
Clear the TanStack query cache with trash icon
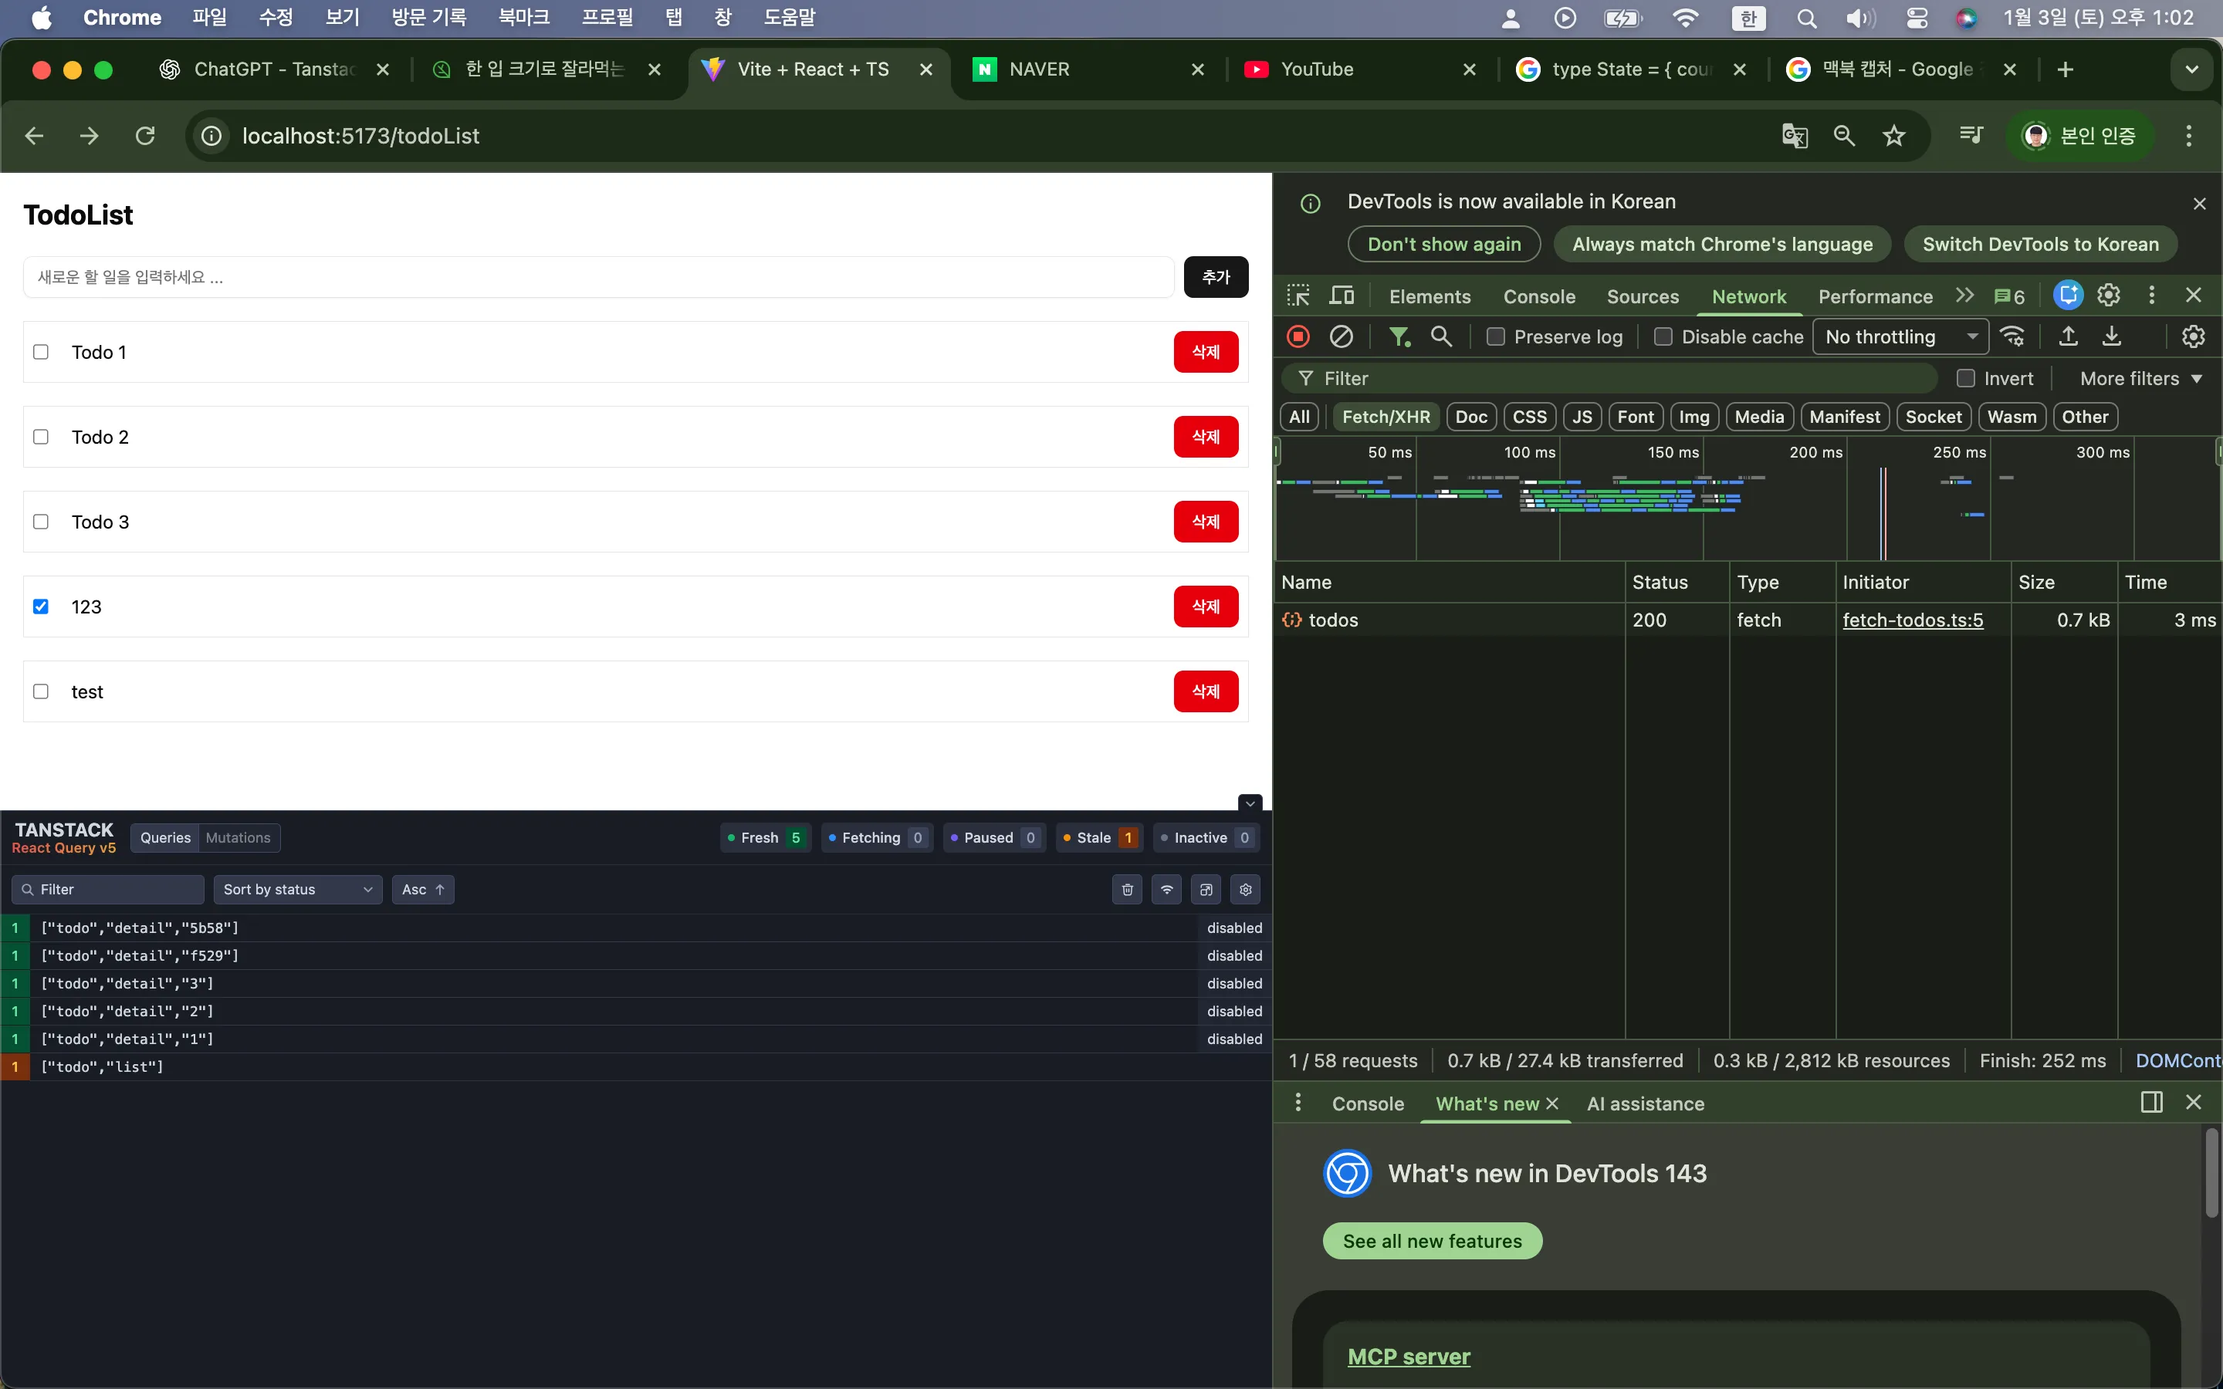click(x=1126, y=889)
